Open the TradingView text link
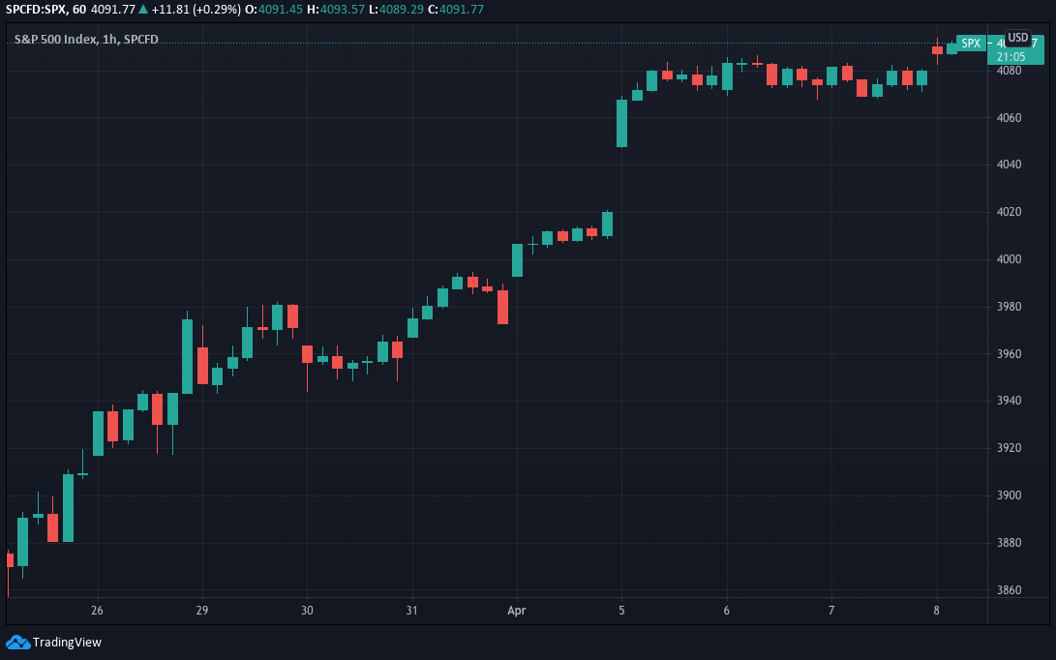Screen dimensions: 1056x660 67,642
